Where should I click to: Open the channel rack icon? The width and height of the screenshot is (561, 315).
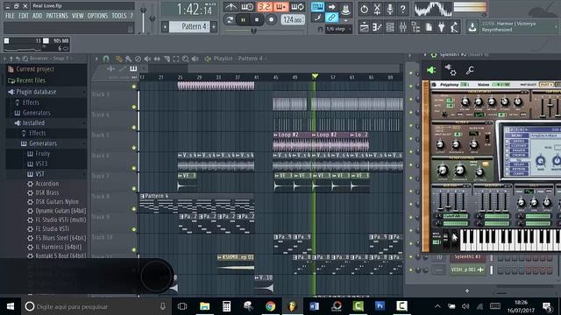point(390,27)
